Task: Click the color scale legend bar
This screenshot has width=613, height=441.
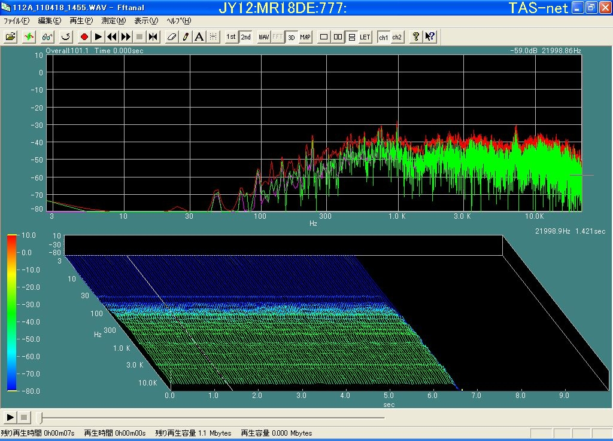Action: [12, 313]
